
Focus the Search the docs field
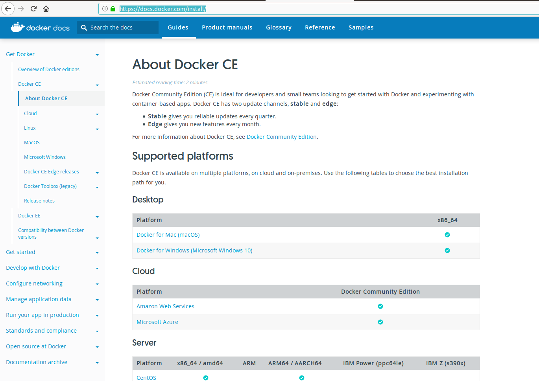click(122, 28)
